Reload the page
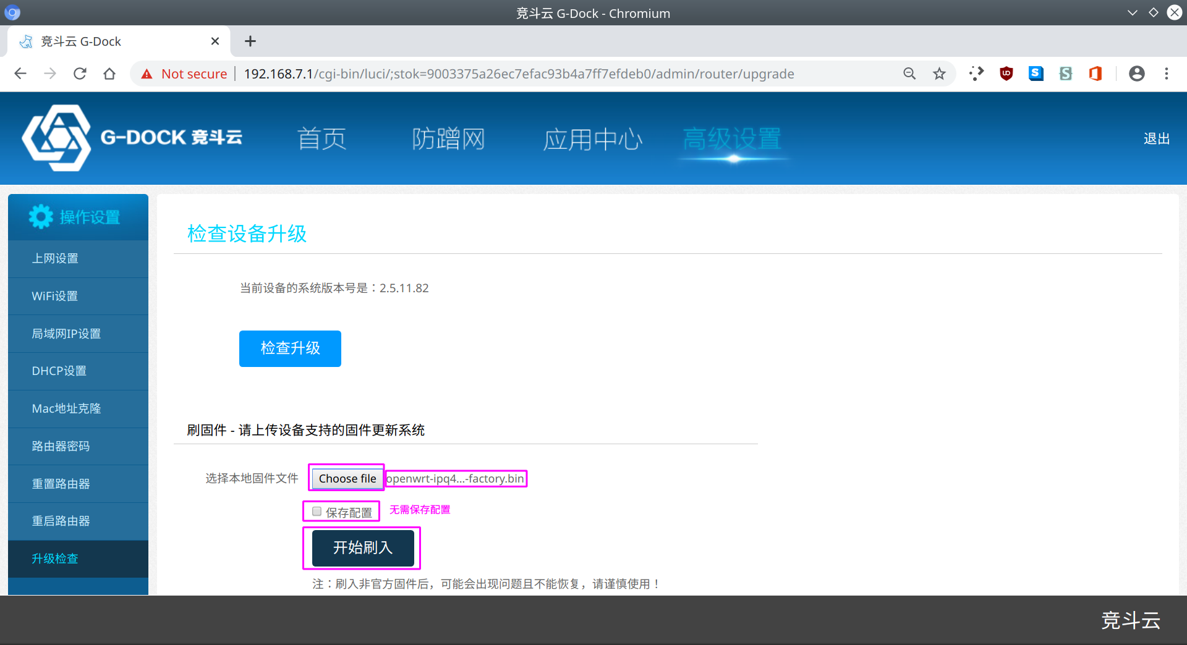The height and width of the screenshot is (645, 1187). 80,74
